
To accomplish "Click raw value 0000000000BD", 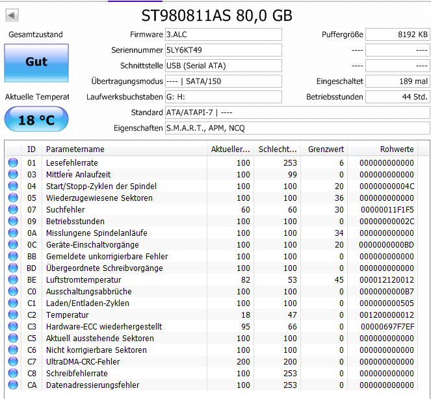I will (x=387, y=244).
